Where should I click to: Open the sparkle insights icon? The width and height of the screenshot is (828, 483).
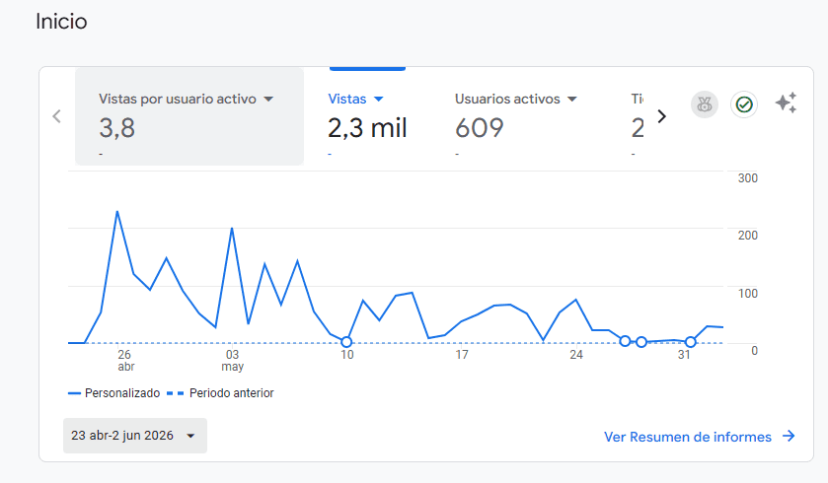point(786,103)
